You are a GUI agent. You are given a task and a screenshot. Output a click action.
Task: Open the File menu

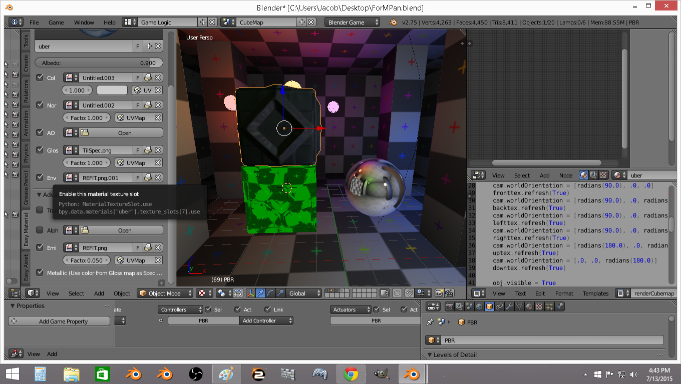tap(34, 22)
